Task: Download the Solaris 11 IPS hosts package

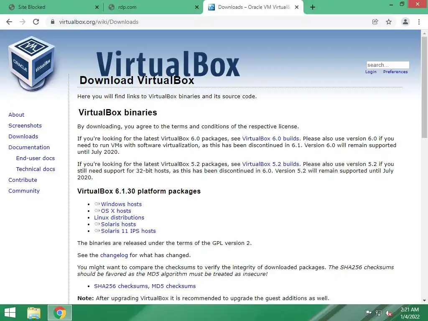Action: click(128, 231)
